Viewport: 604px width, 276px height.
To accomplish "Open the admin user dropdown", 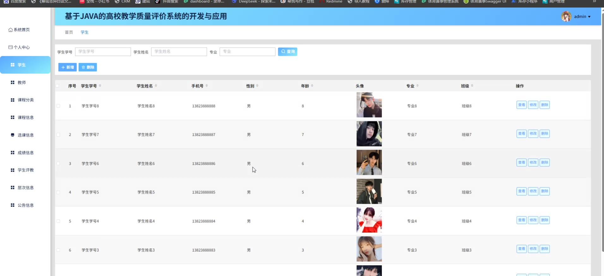I will [x=576, y=16].
